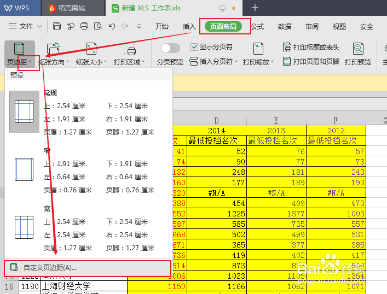Open the quick toolbar customize dropdown

coord(139,26)
